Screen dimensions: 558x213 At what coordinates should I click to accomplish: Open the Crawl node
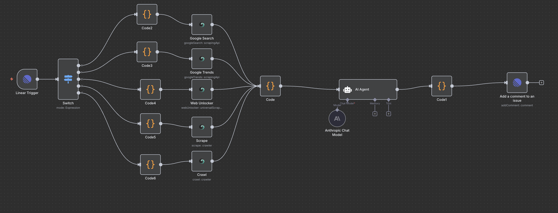pyautogui.click(x=202, y=161)
